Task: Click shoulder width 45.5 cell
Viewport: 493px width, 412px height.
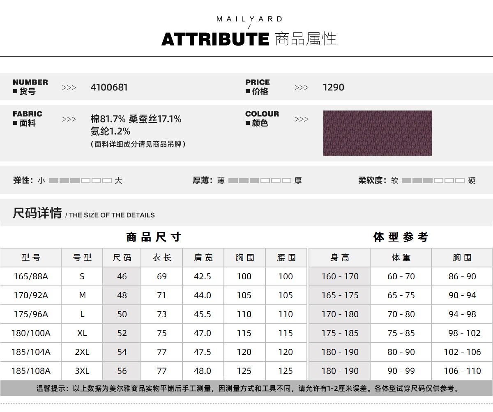Action: tap(203, 314)
